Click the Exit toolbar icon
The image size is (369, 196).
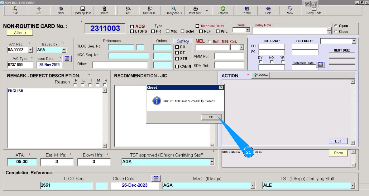(15, 11)
